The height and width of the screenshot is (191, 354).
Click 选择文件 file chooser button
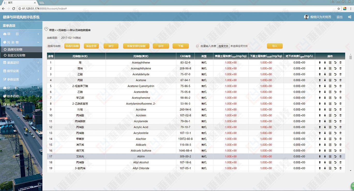click(223, 46)
